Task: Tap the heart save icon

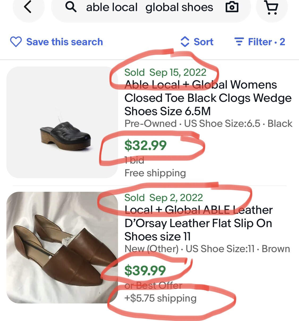Action: (16, 42)
